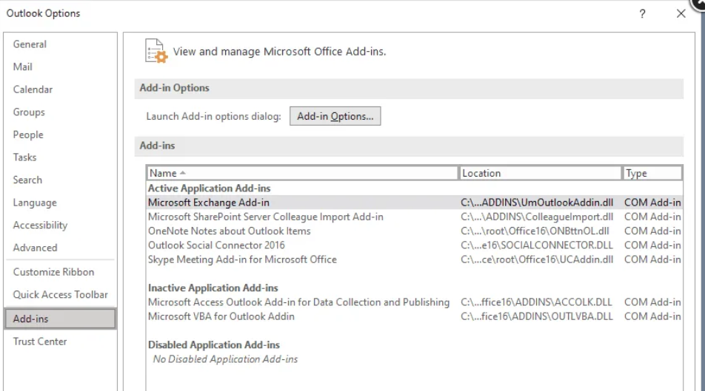Click the Add-in Options... button
This screenshot has height=391, width=705.
point(335,116)
